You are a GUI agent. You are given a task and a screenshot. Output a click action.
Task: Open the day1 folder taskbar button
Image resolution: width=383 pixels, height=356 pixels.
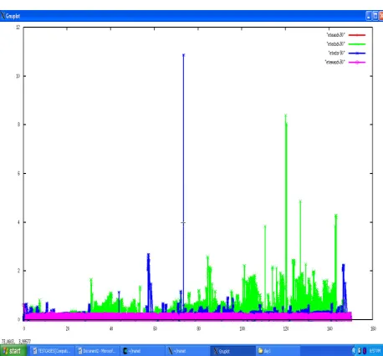click(278, 351)
